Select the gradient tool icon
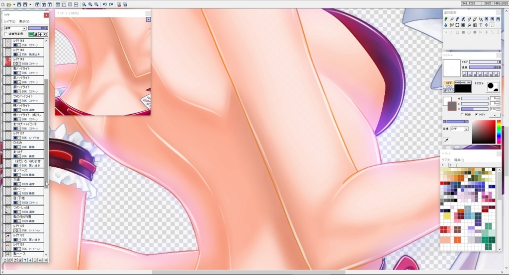 tap(475, 25)
